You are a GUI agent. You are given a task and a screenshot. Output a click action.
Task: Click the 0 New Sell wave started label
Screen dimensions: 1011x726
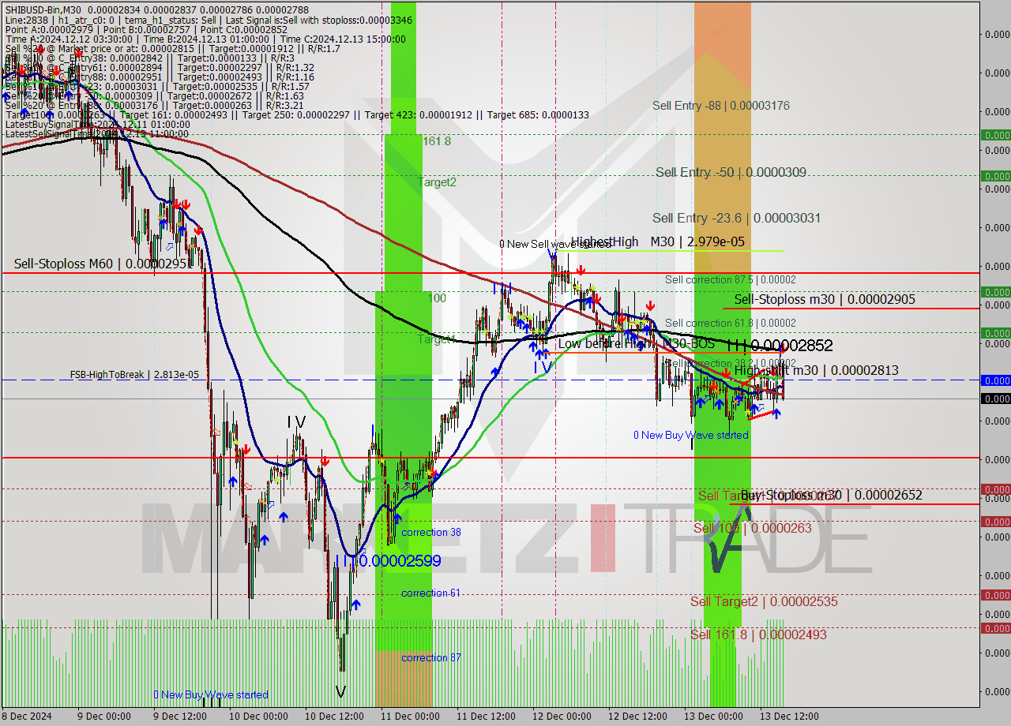[554, 245]
